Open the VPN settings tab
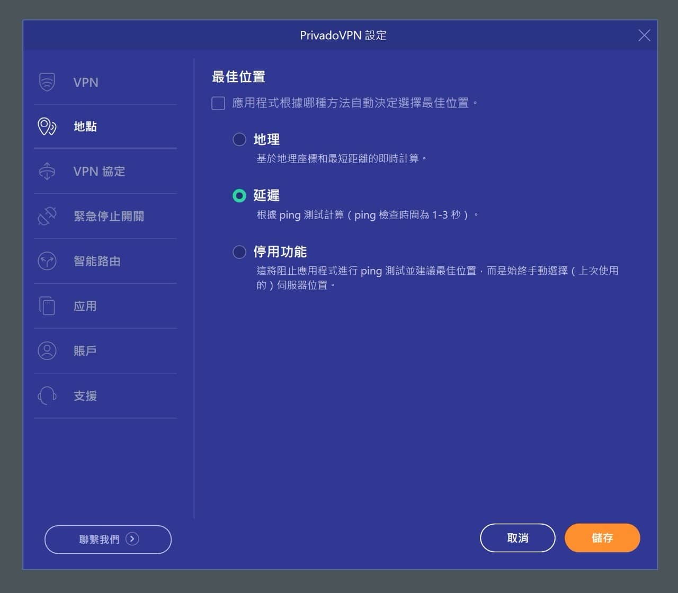The image size is (678, 593). (105, 82)
